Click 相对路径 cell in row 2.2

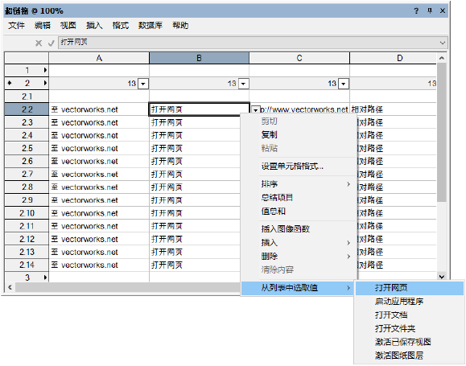(x=394, y=109)
